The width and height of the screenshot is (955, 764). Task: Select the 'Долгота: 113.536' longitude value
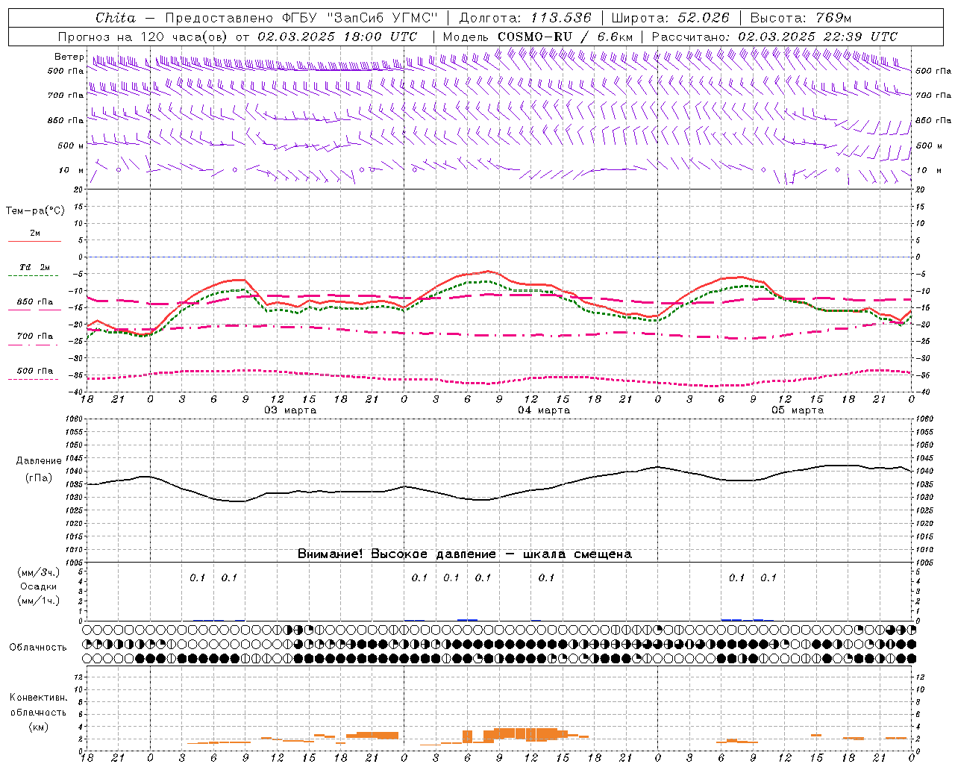[x=525, y=18]
